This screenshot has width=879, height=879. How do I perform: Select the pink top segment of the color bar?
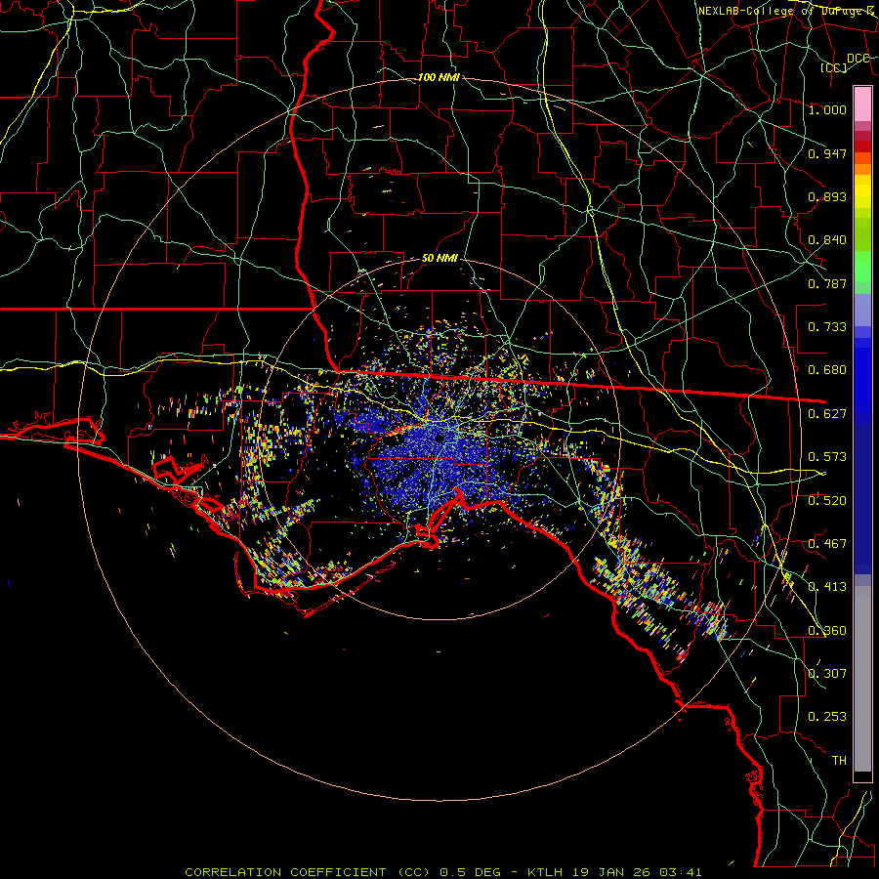(862, 104)
